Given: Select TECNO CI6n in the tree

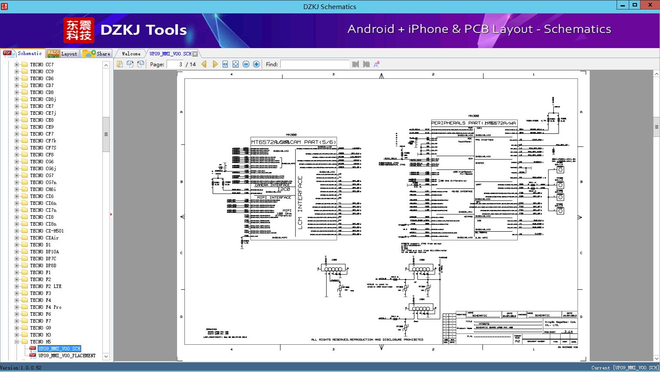Looking at the screenshot, I should point(43,203).
